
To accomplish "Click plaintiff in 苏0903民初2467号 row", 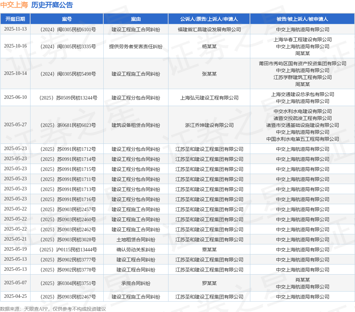I will [x=209, y=297].
